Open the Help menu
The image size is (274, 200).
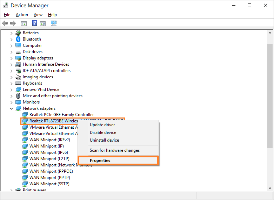click(x=52, y=15)
